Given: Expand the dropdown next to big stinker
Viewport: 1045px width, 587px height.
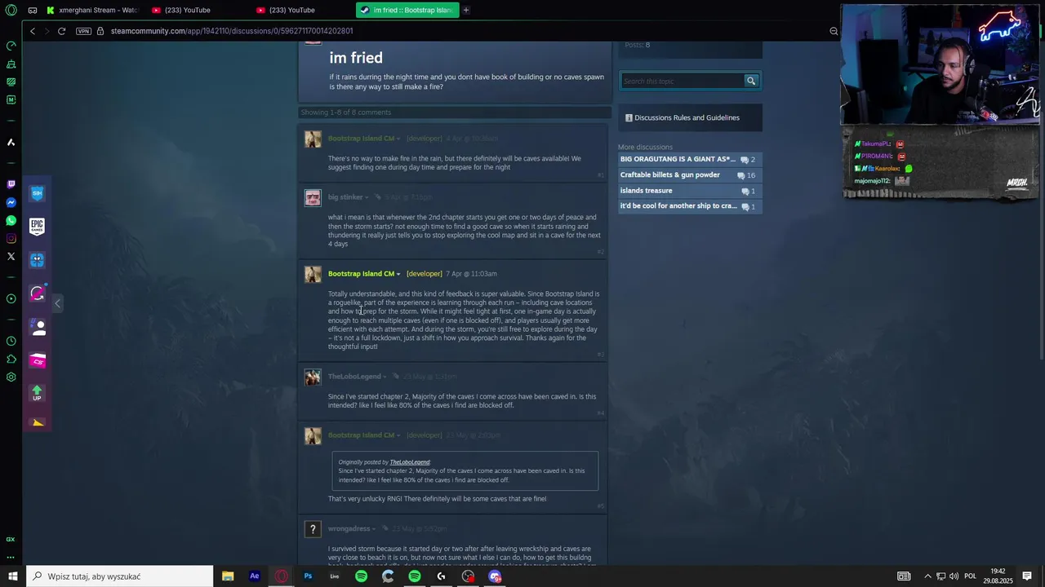Looking at the screenshot, I should [367, 197].
